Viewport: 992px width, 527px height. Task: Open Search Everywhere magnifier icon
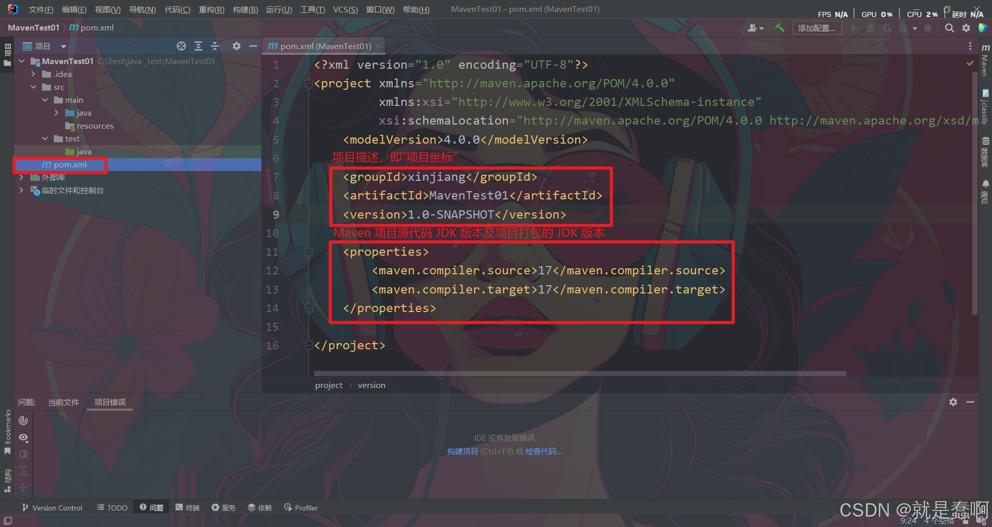coord(950,28)
